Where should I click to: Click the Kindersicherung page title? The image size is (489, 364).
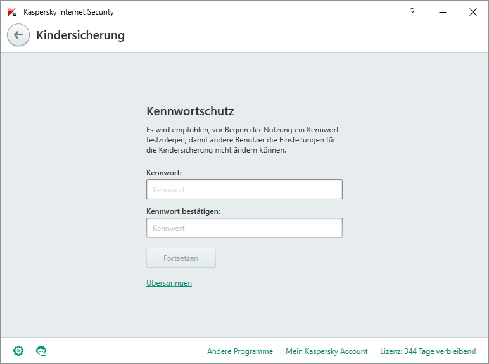click(x=80, y=35)
